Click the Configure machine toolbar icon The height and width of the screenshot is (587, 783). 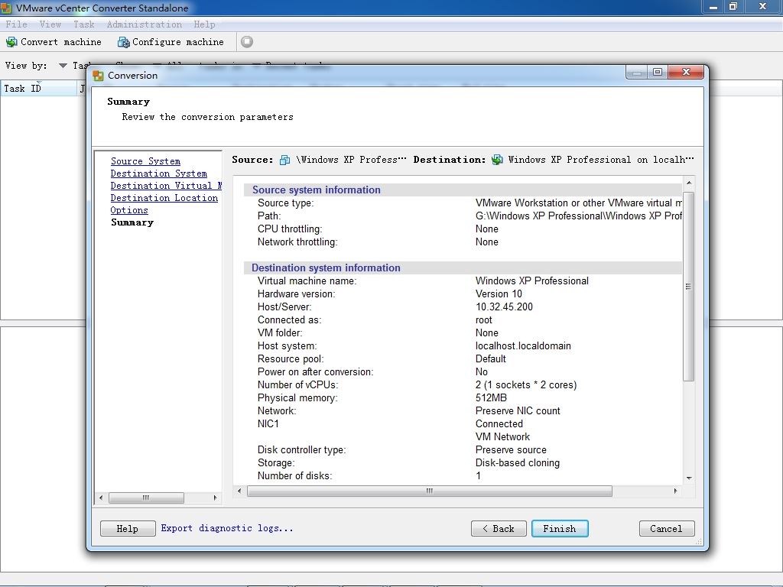point(123,43)
